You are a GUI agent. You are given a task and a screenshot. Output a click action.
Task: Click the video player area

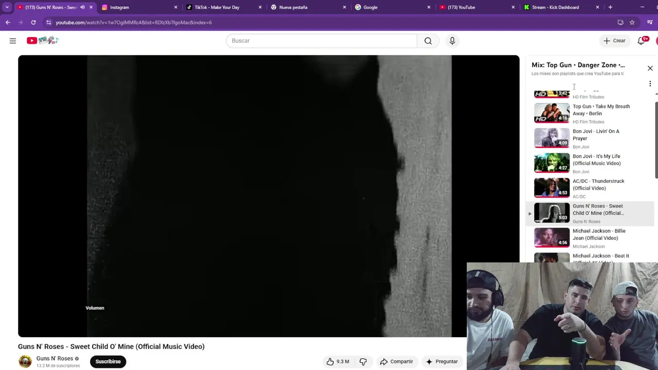[x=268, y=196]
